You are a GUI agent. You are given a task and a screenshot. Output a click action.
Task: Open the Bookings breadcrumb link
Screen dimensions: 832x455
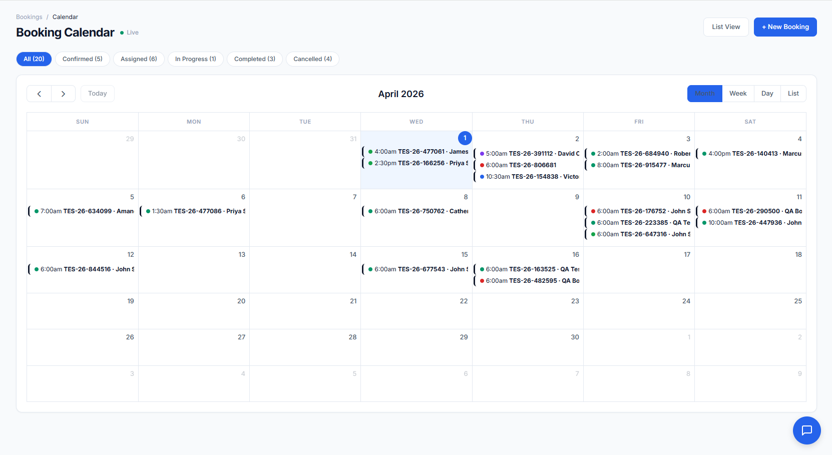[x=29, y=17]
